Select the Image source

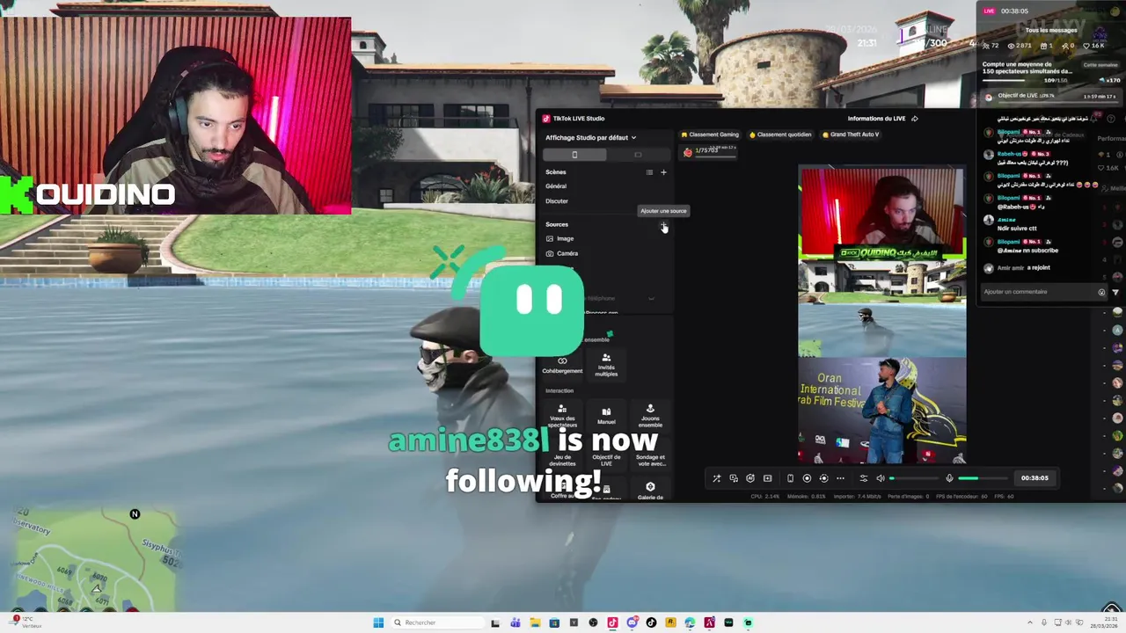pos(559,239)
